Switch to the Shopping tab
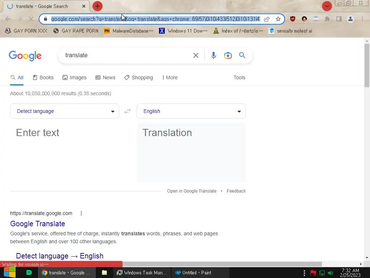The height and width of the screenshot is (278, 370). point(139,77)
